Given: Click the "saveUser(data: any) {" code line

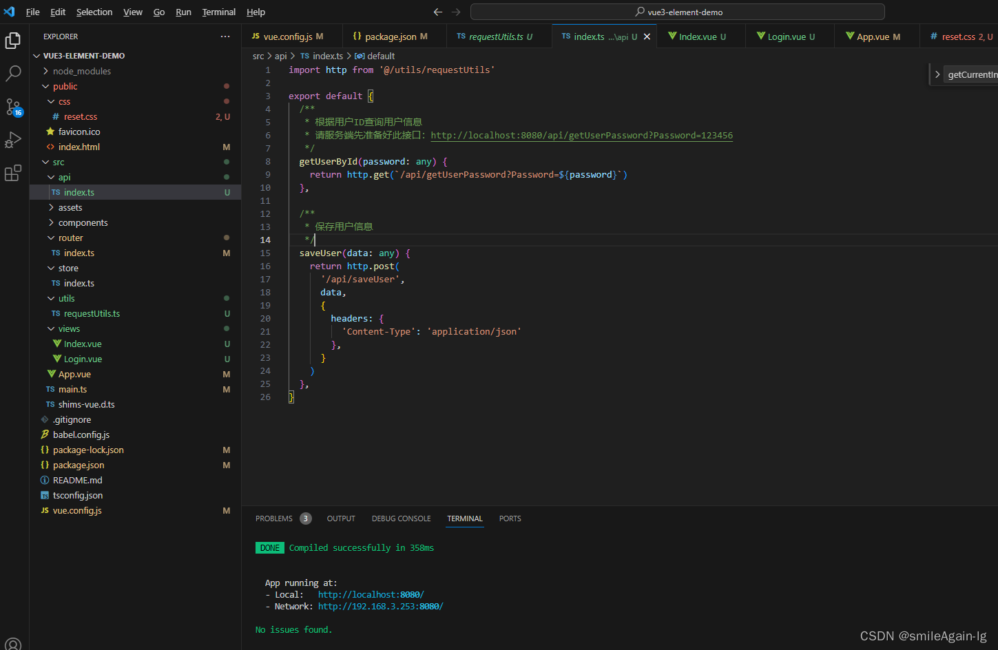Looking at the screenshot, I should point(355,253).
